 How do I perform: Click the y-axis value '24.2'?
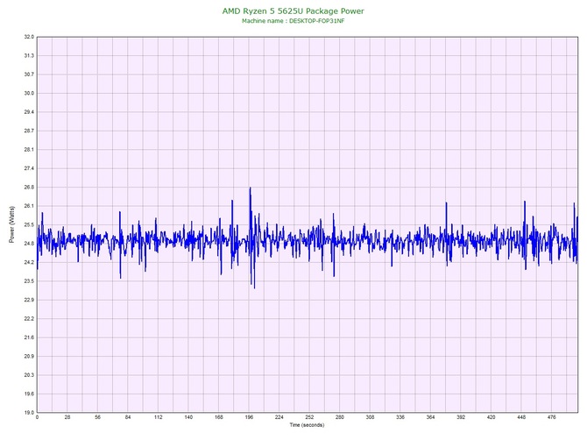pyautogui.click(x=29, y=262)
